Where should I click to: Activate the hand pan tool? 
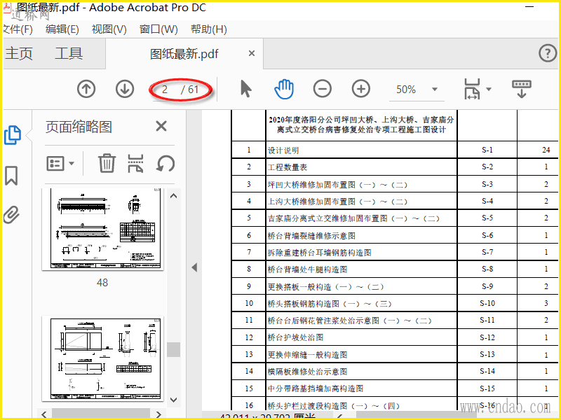point(284,89)
